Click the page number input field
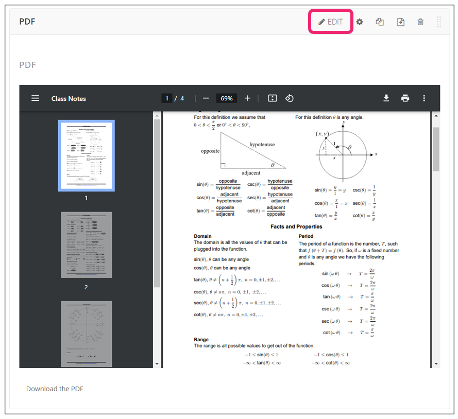This screenshot has height=419, width=458. coord(166,98)
